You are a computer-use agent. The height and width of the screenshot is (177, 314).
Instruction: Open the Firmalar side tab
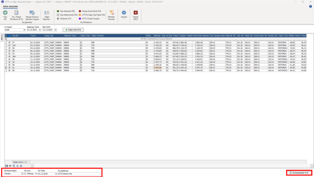[x=2, y=37]
